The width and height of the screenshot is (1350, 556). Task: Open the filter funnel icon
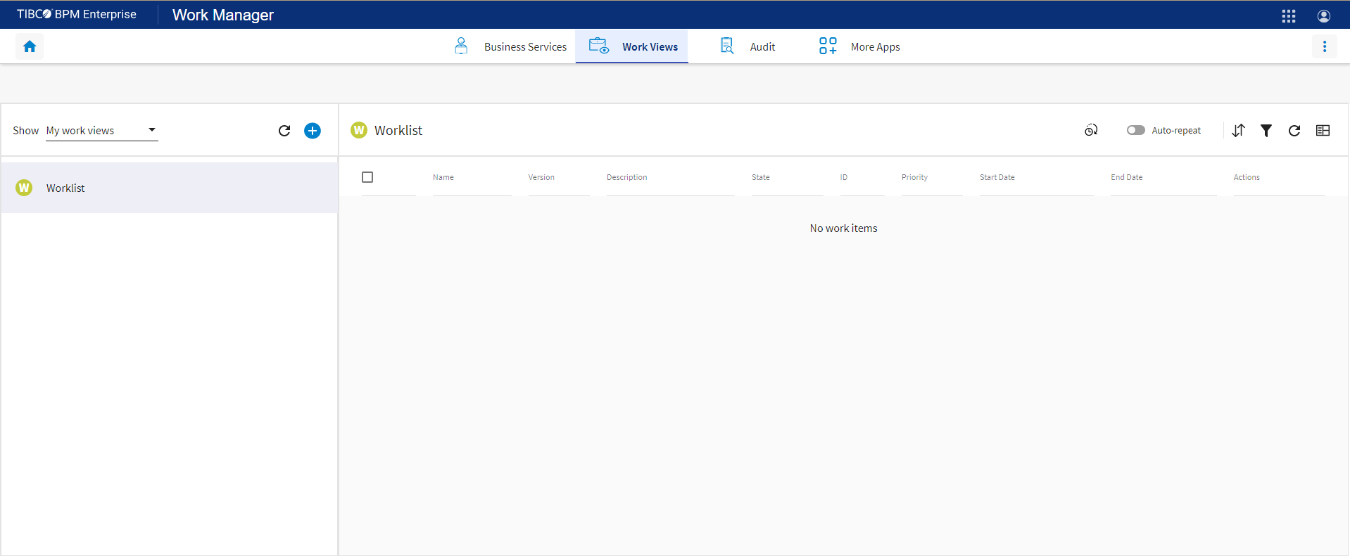(1266, 131)
